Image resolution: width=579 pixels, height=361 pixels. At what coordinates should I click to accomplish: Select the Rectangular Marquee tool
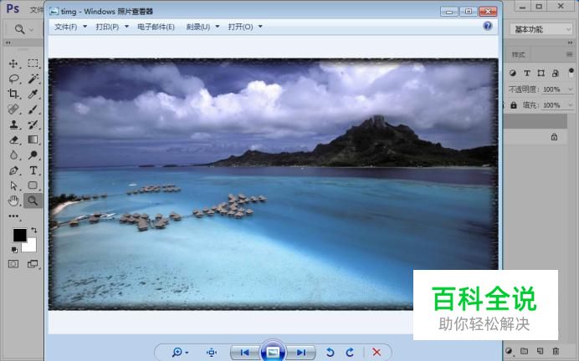(33, 64)
